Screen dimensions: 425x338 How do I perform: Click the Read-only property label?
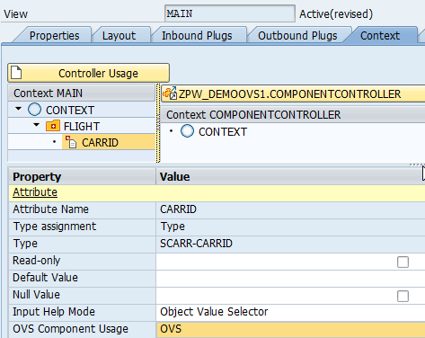(x=36, y=261)
